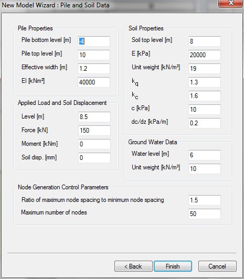This screenshot has height=279, width=244.
Task: Click the EI [kNm²] input box
Action: 94,82
